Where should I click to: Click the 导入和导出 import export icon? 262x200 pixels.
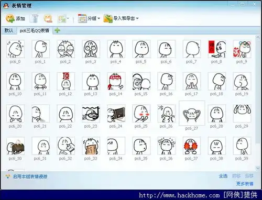(x=108, y=18)
